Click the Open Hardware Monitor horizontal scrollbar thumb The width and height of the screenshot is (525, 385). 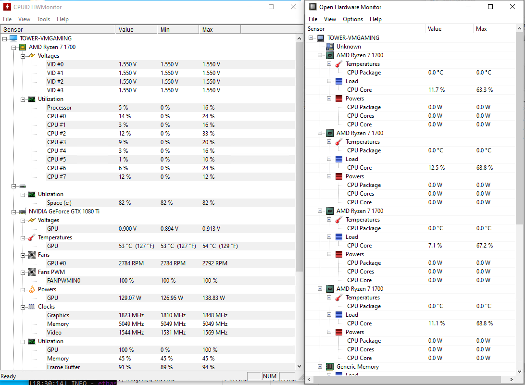[407, 379]
